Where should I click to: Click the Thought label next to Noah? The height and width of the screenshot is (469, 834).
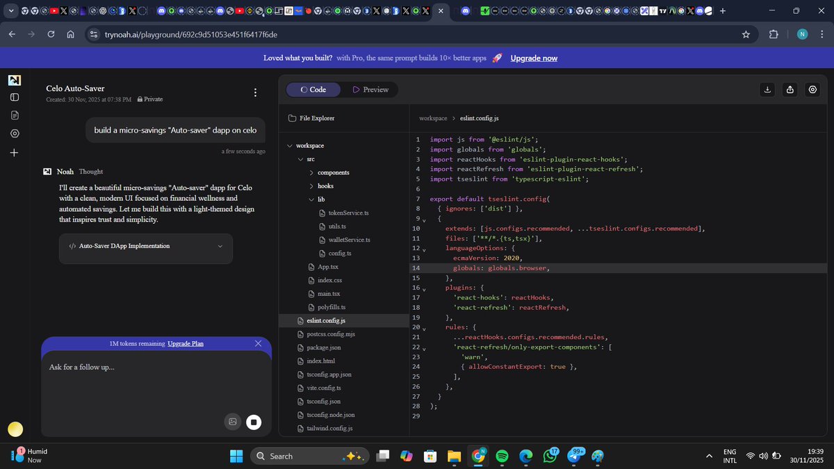point(90,172)
